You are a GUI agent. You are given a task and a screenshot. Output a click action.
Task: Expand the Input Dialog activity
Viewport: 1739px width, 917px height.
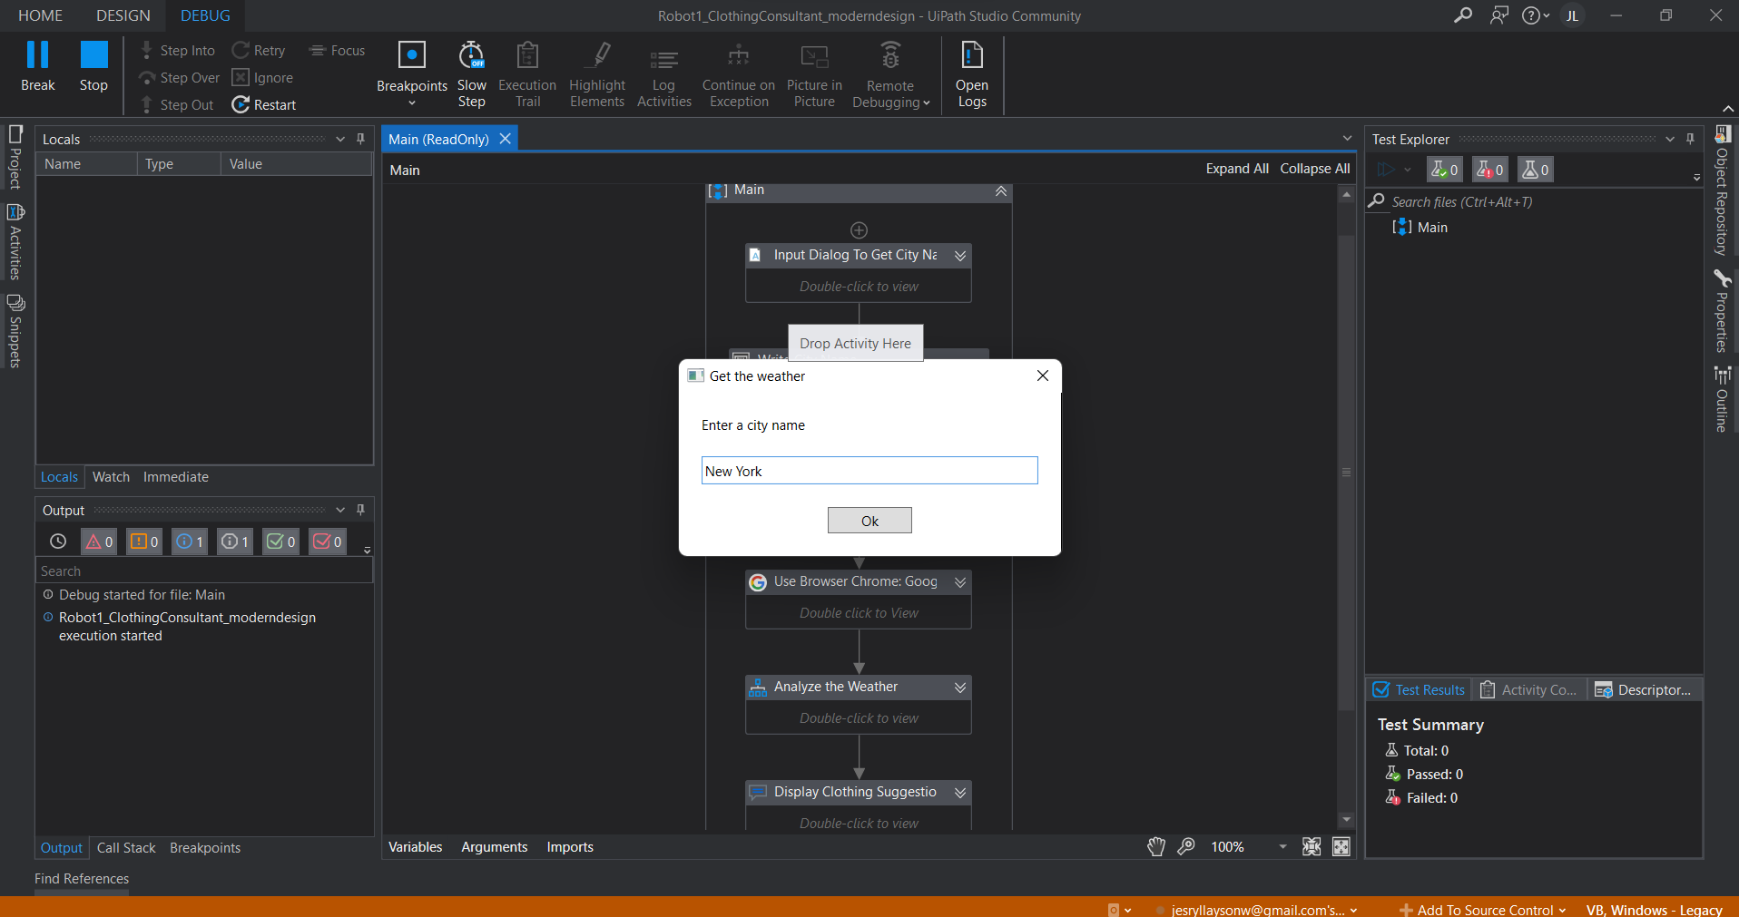point(960,256)
